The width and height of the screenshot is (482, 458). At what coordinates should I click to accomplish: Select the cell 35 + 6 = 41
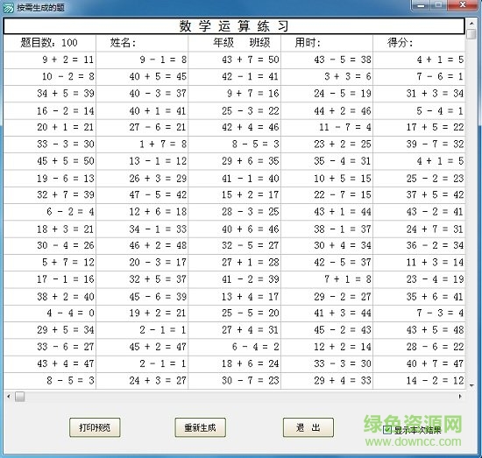click(419, 297)
